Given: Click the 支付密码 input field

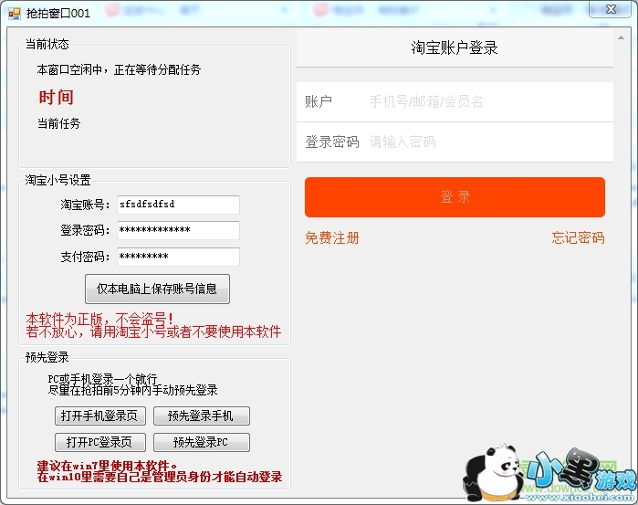Looking at the screenshot, I should (x=178, y=257).
